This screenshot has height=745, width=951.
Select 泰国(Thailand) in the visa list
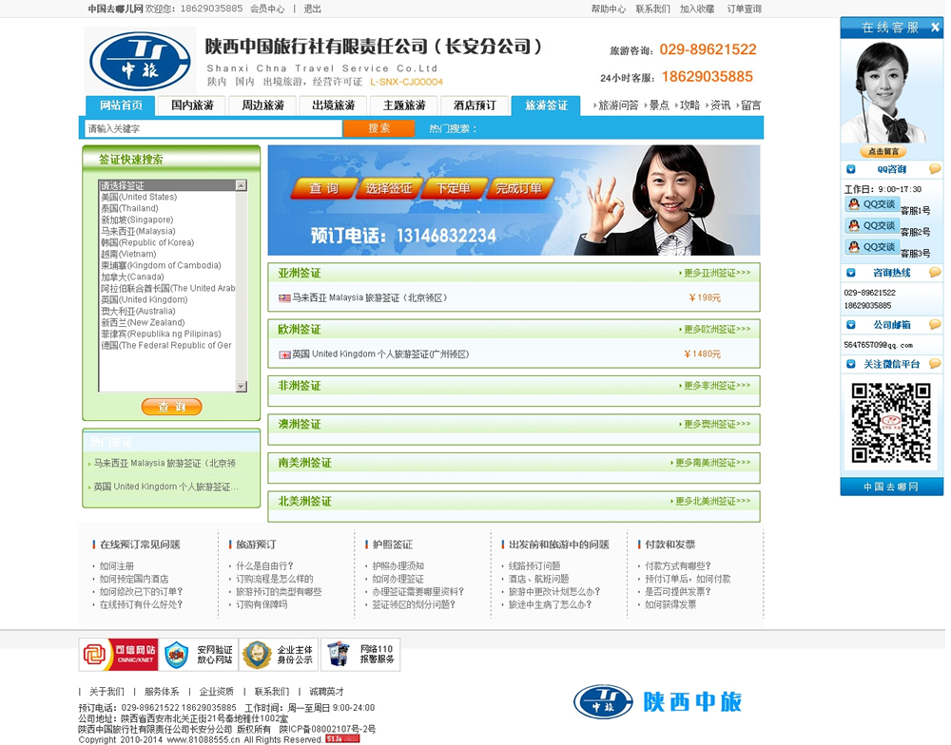click(129, 208)
